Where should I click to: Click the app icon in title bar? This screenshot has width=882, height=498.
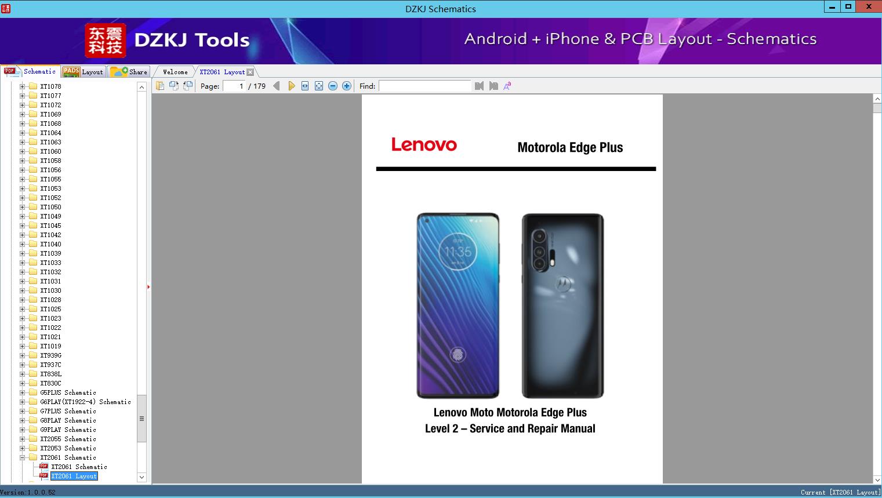point(6,8)
